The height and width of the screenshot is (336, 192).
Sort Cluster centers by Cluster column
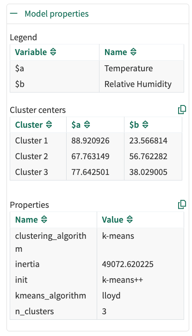coord(49,124)
